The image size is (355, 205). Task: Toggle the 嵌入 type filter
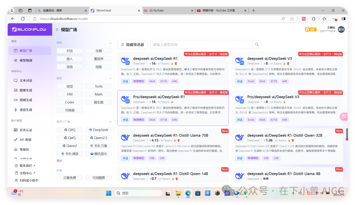pos(70,59)
